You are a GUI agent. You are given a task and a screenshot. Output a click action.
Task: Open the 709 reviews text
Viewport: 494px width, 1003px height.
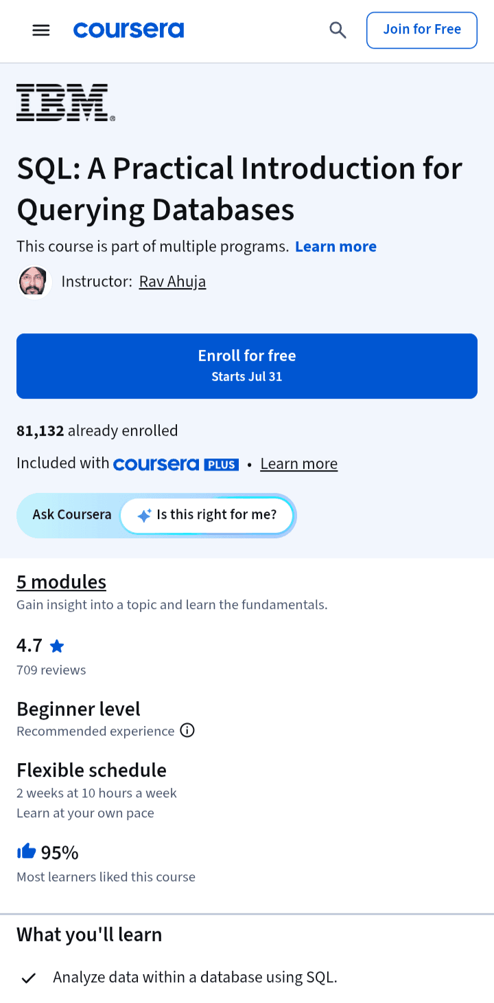51,670
